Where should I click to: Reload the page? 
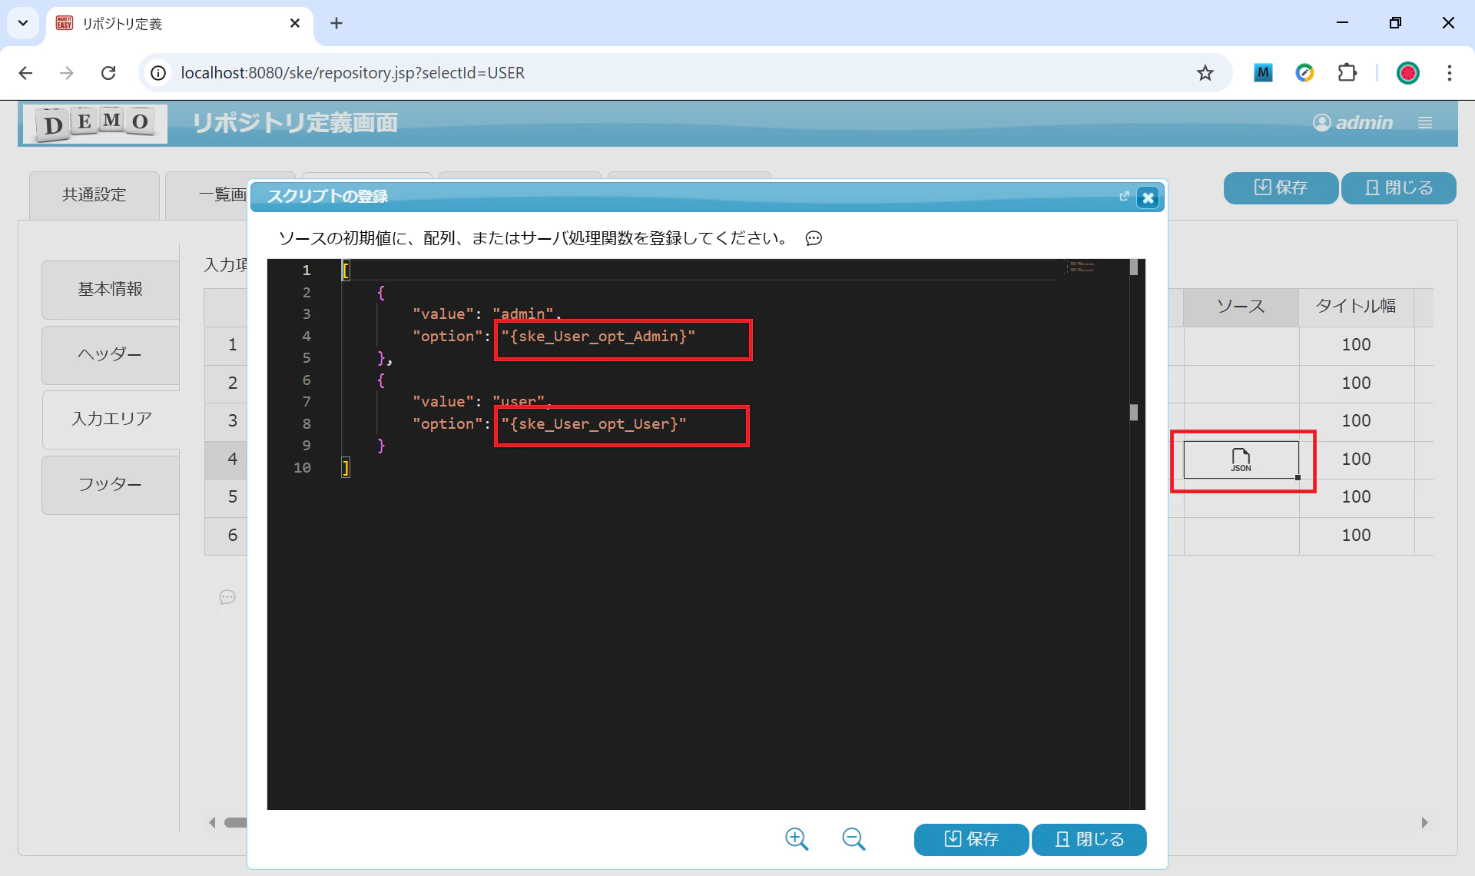(x=108, y=73)
